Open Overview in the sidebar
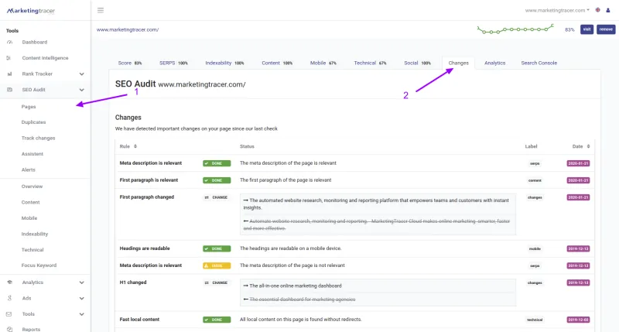This screenshot has height=332, width=619. [x=32, y=187]
